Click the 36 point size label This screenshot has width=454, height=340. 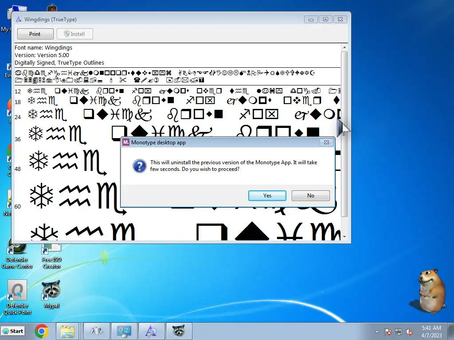[18, 139]
